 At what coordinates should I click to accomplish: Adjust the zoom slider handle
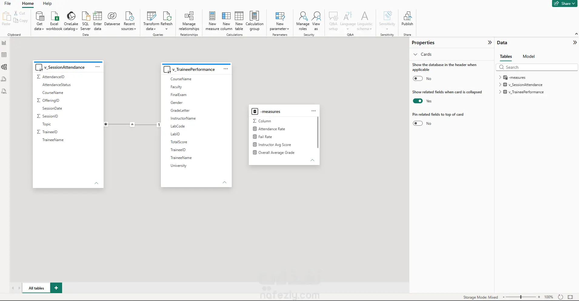click(521, 297)
